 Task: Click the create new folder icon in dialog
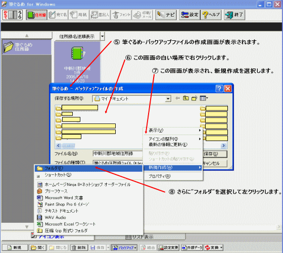[x=194, y=98]
